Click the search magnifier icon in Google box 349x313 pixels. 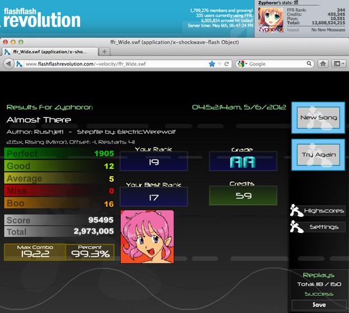309,64
